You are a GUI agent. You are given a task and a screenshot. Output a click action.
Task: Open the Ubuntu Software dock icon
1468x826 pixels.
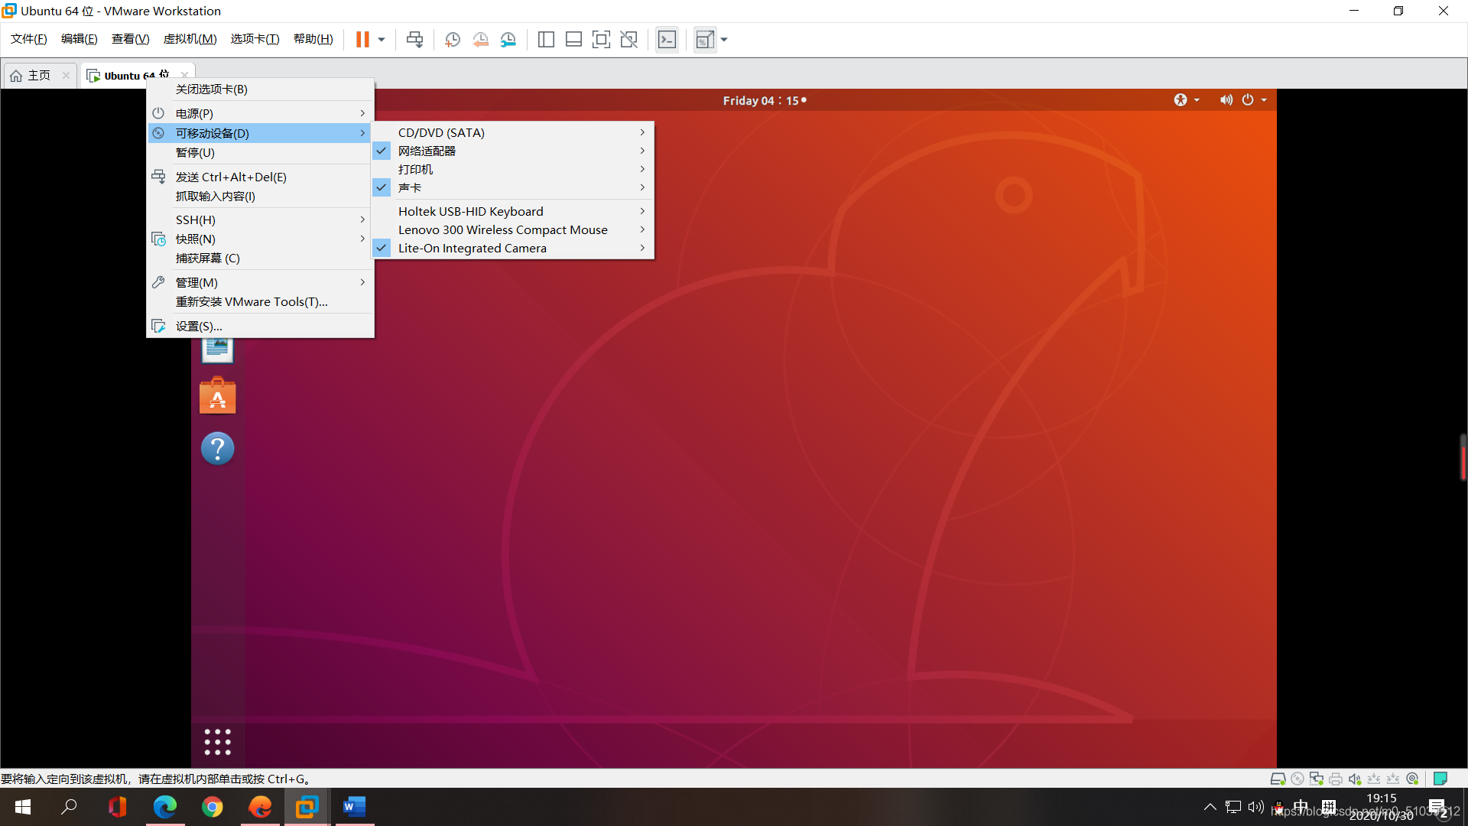point(218,396)
